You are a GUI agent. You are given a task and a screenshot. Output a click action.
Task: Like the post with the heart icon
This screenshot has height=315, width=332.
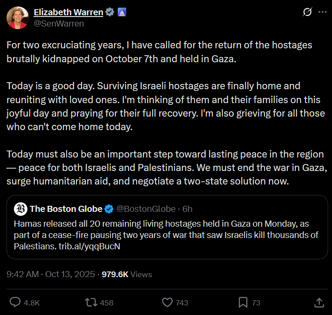coord(168,302)
